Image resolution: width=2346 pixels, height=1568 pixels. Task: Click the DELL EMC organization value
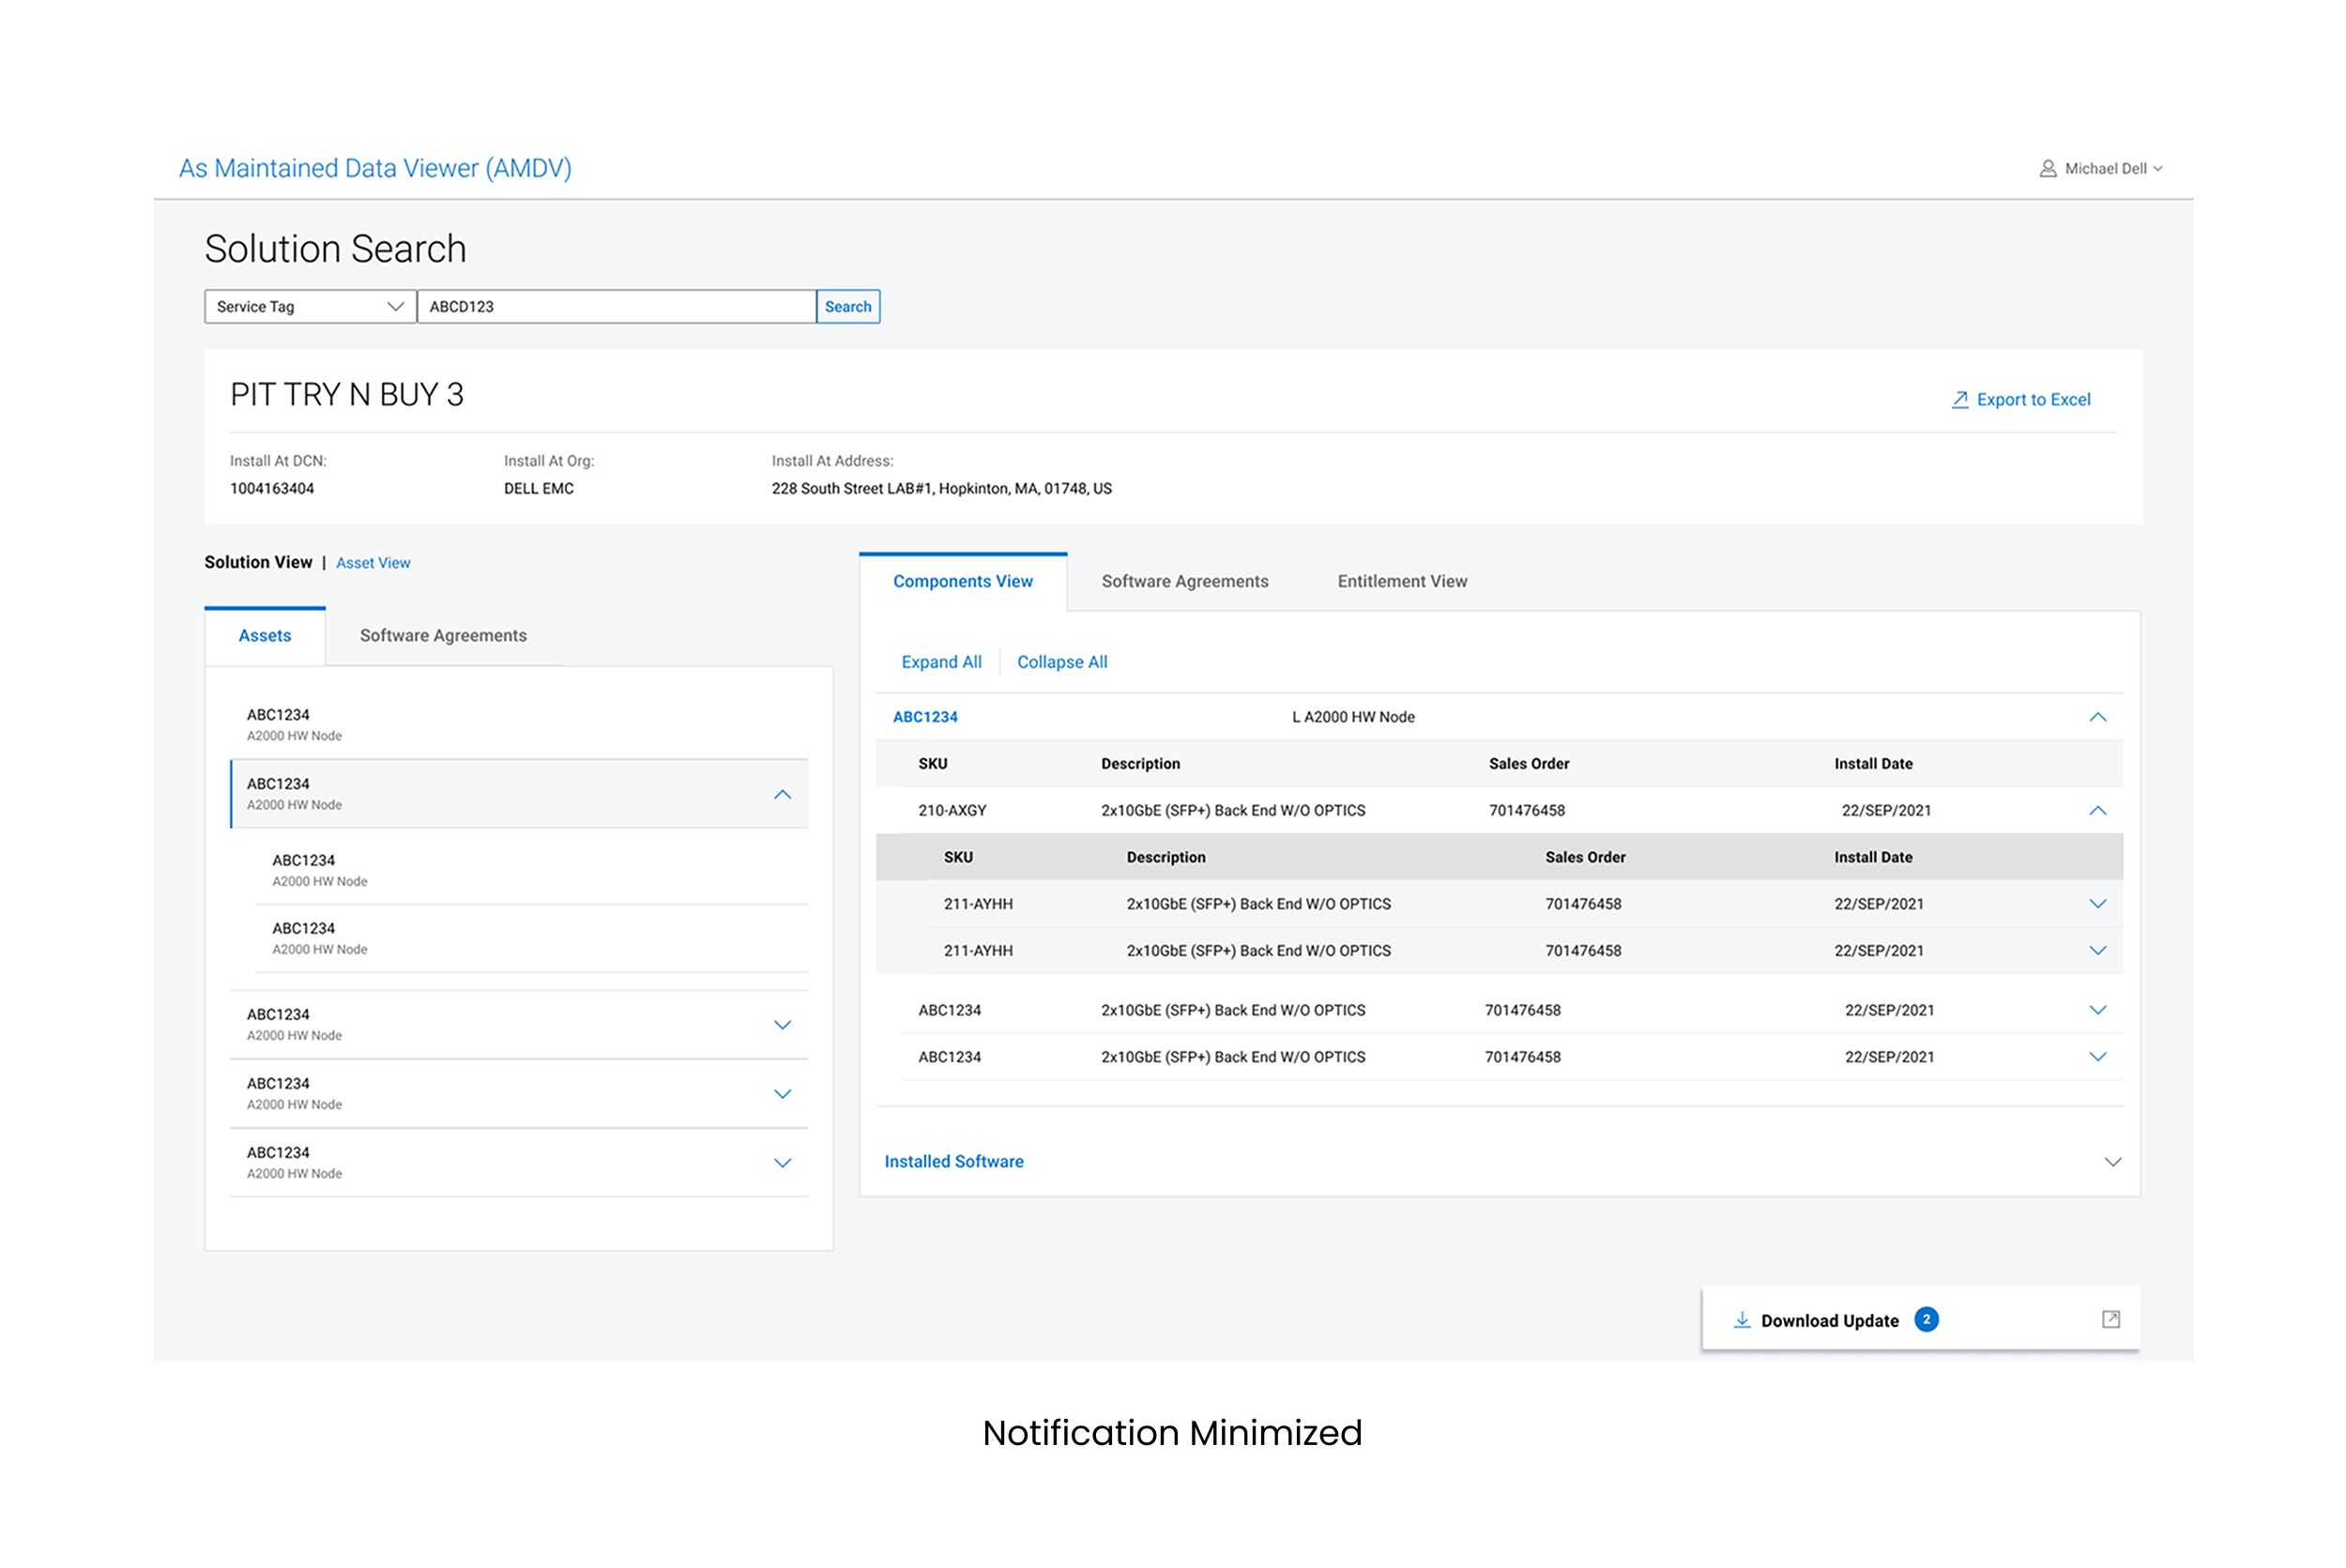click(x=539, y=489)
